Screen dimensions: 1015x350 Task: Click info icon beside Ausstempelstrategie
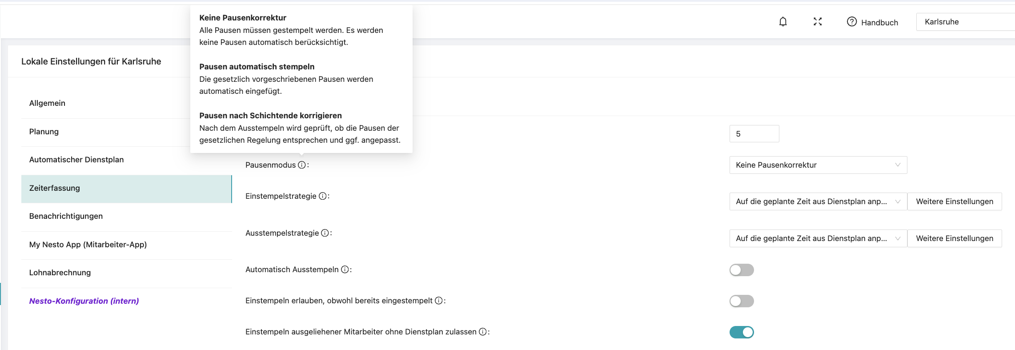(x=325, y=233)
